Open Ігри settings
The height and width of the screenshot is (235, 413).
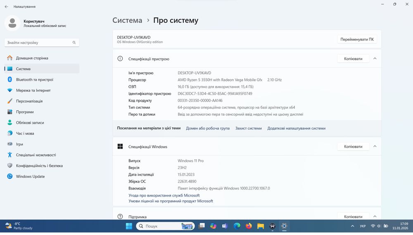pyautogui.click(x=42, y=145)
